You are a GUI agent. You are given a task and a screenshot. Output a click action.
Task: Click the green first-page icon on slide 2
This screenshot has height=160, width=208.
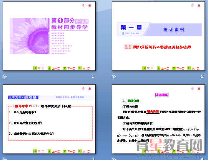[144, 68]
